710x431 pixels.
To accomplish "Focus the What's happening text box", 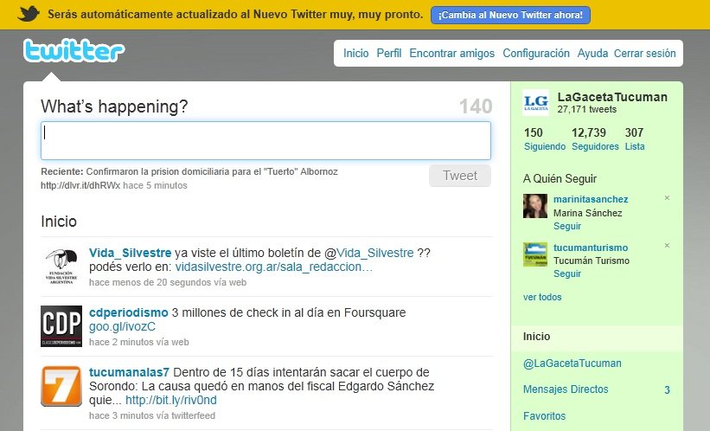I will [x=265, y=140].
